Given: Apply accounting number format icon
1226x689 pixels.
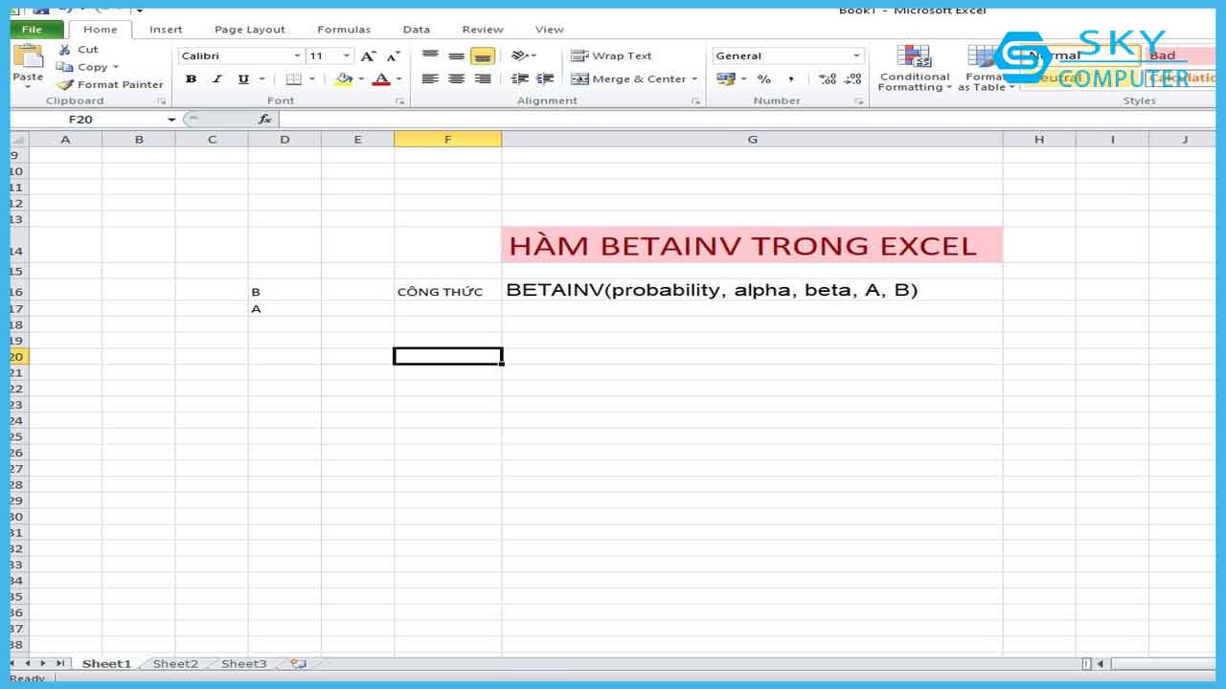Looking at the screenshot, I should click(x=725, y=79).
